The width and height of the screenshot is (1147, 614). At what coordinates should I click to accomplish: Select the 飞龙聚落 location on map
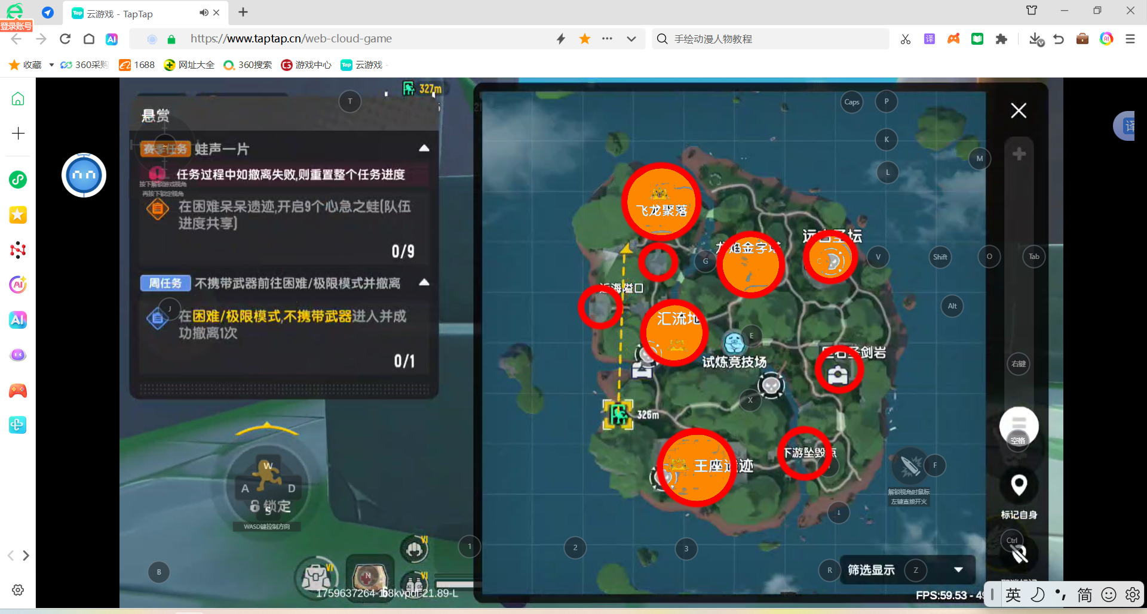click(x=661, y=202)
